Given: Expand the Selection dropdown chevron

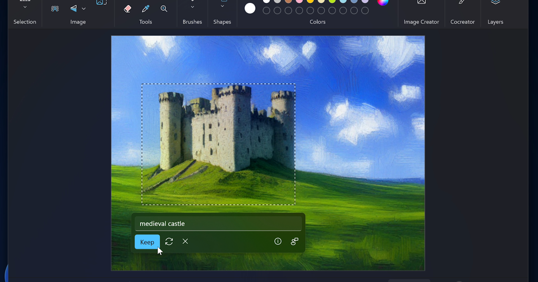Looking at the screenshot, I should [25, 7].
